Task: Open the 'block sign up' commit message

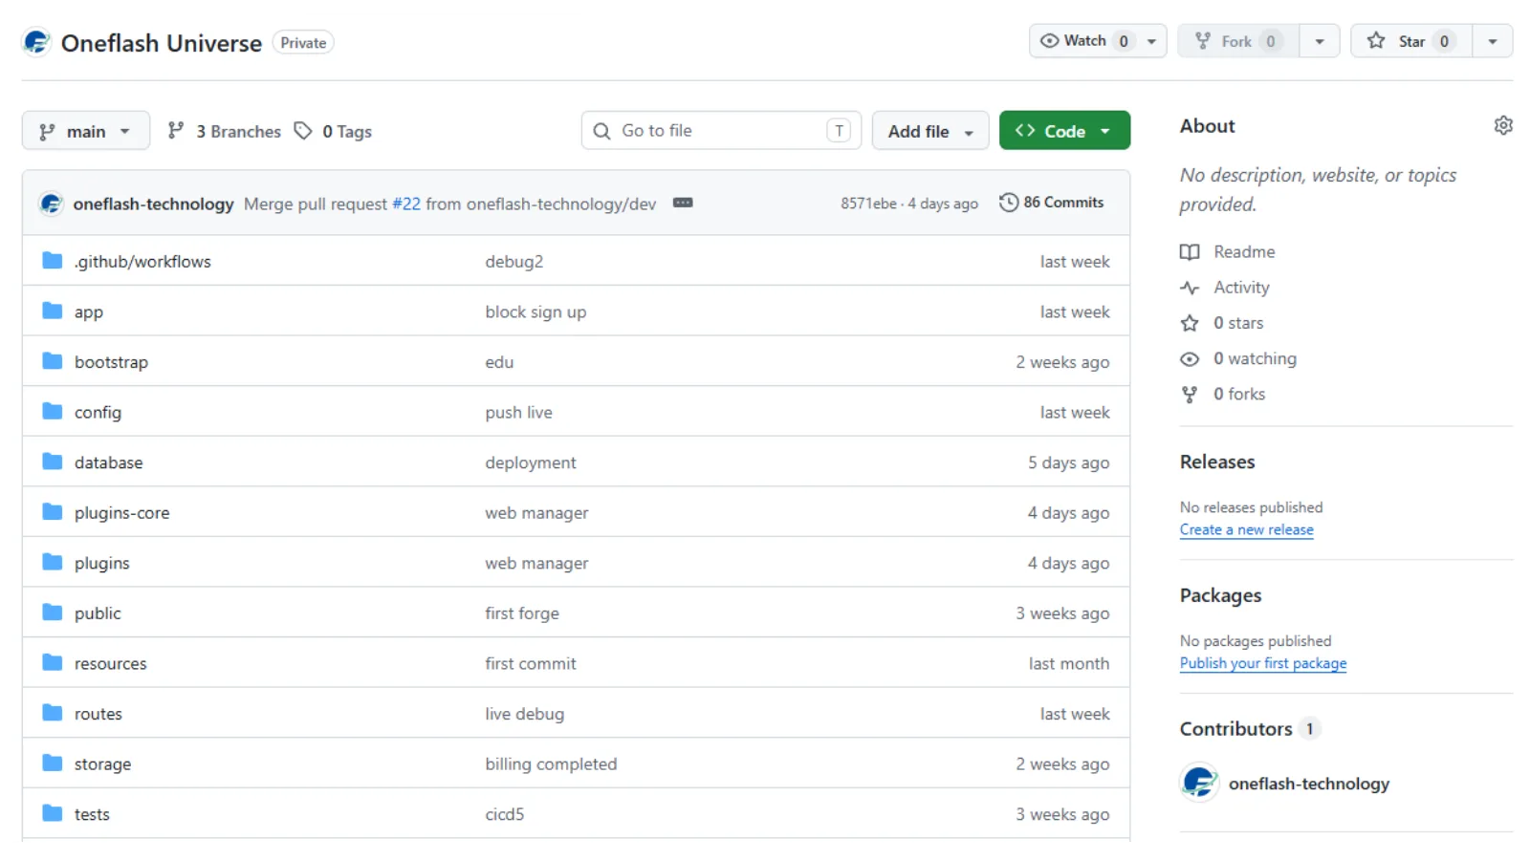Action: (x=535, y=312)
